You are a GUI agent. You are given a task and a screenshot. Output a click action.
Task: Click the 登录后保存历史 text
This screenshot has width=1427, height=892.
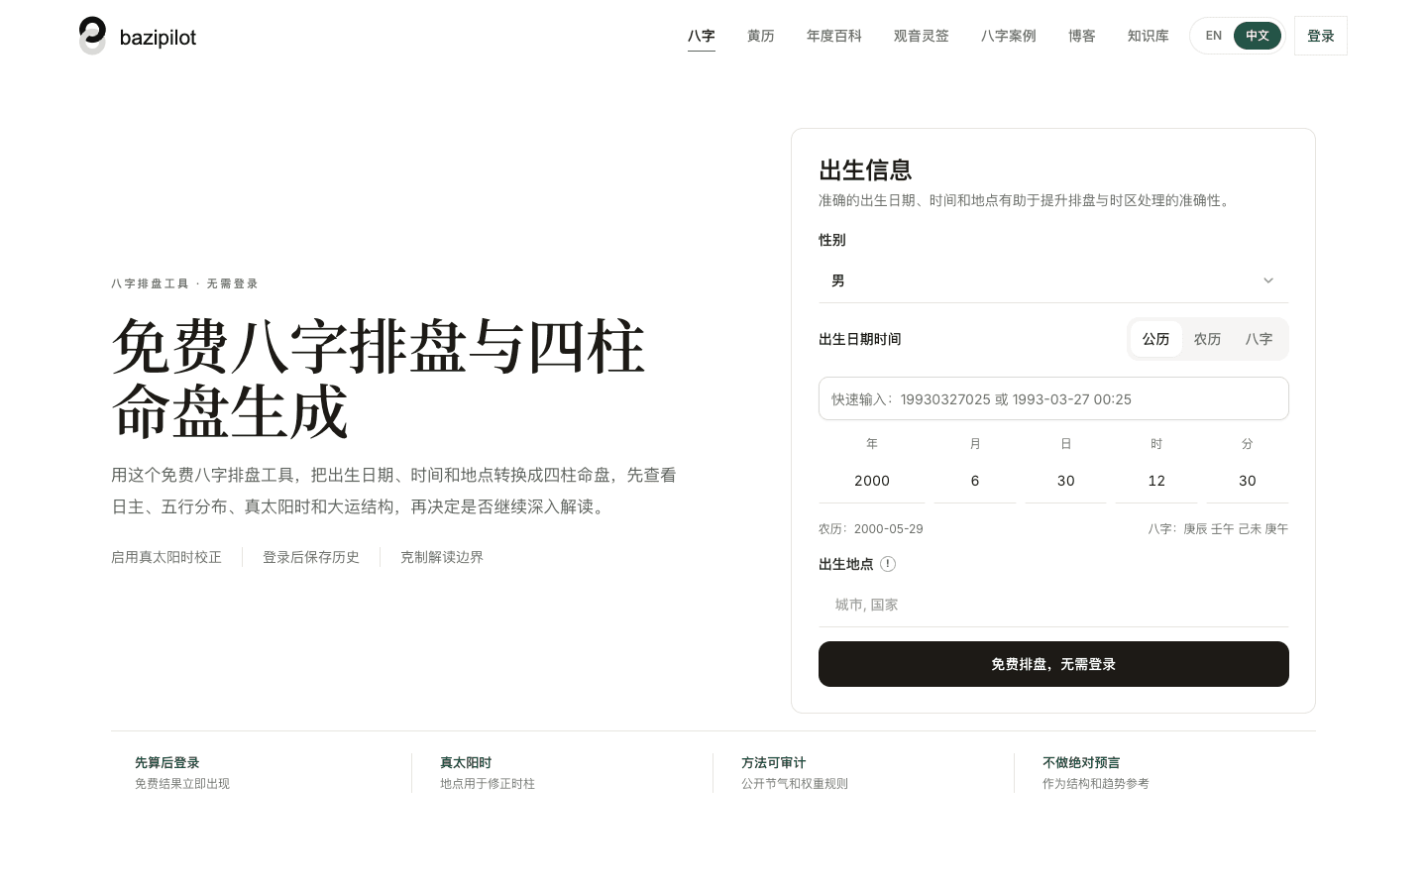coord(311,557)
